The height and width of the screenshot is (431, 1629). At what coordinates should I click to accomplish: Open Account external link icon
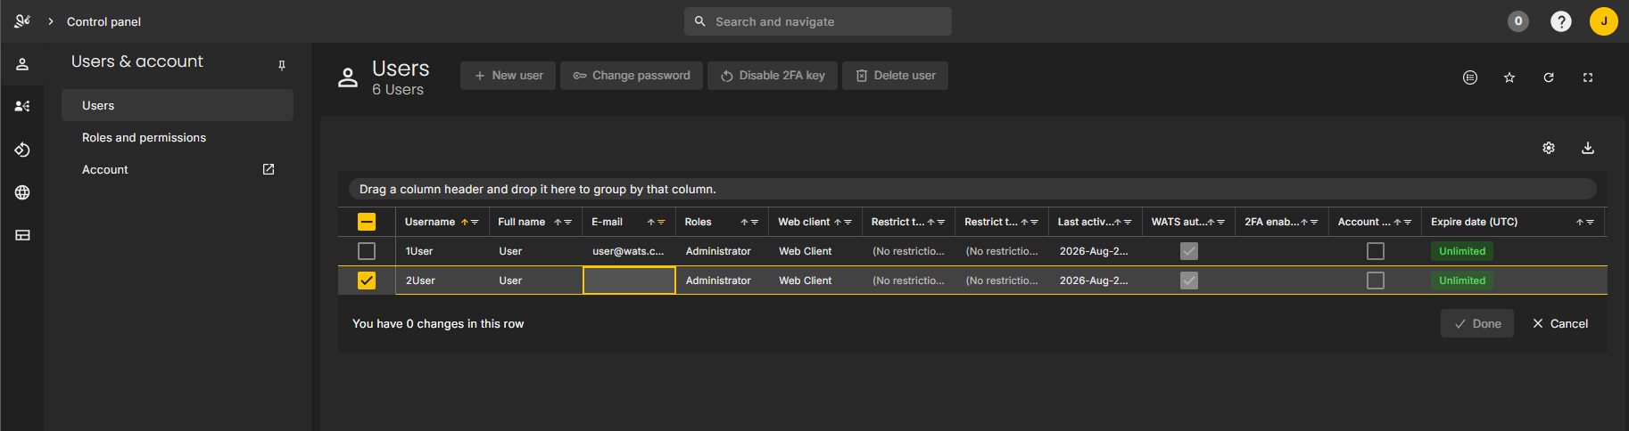click(x=269, y=169)
